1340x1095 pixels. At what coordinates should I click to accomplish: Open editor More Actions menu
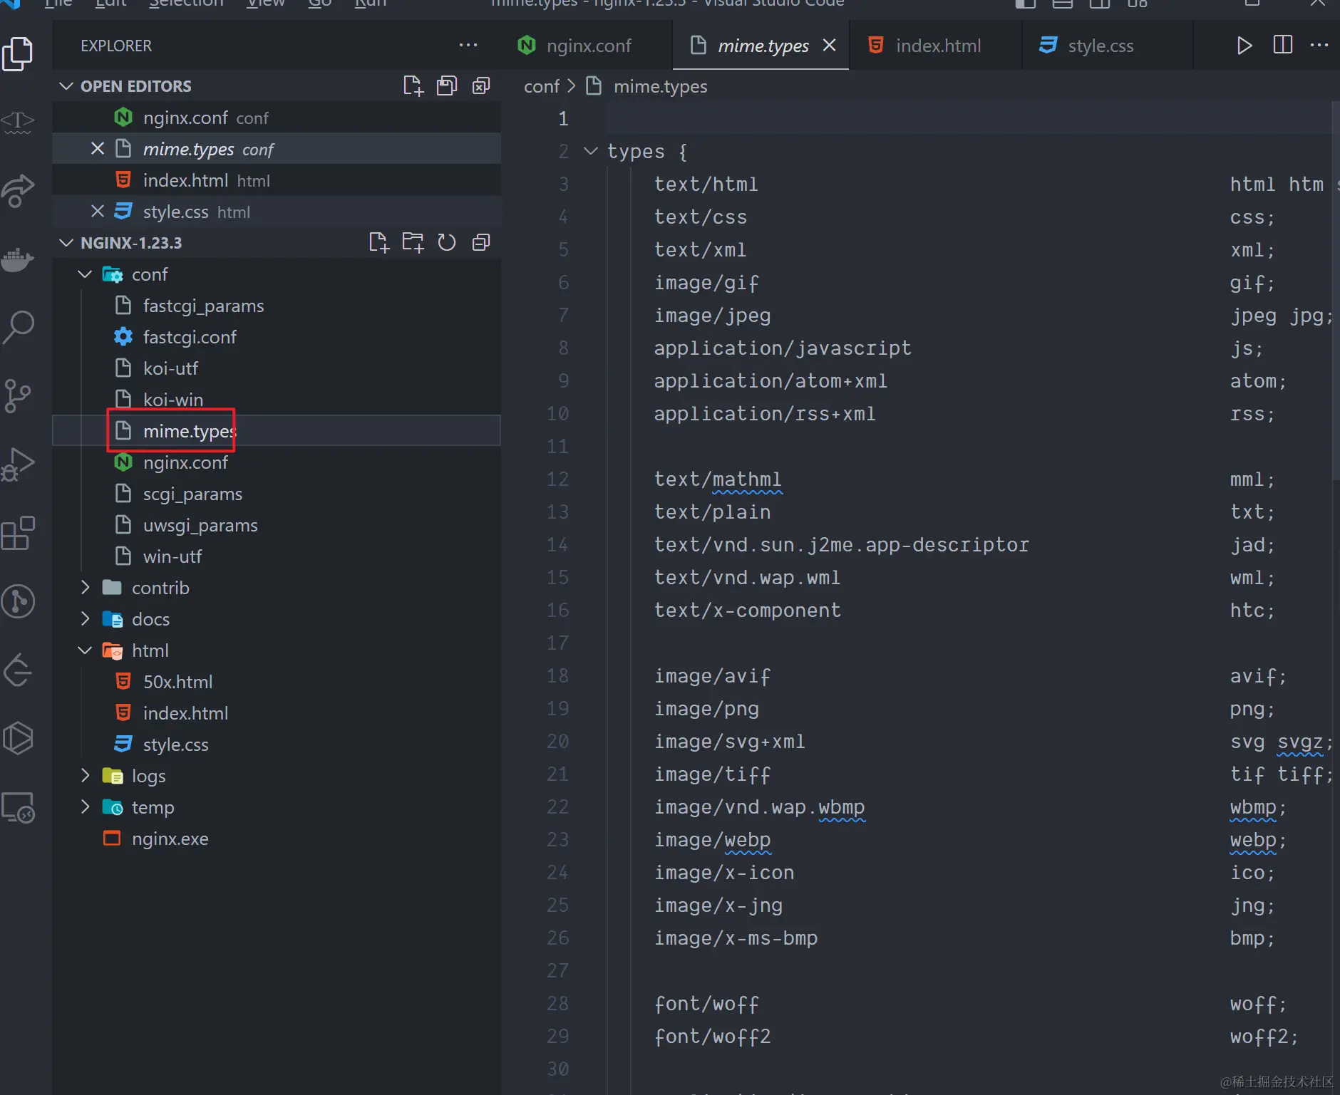coord(1319,45)
